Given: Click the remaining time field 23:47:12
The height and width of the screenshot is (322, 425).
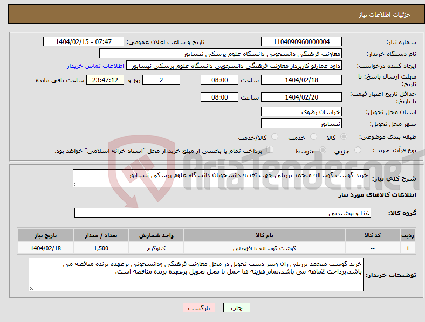Looking at the screenshot, I should [x=105, y=80].
